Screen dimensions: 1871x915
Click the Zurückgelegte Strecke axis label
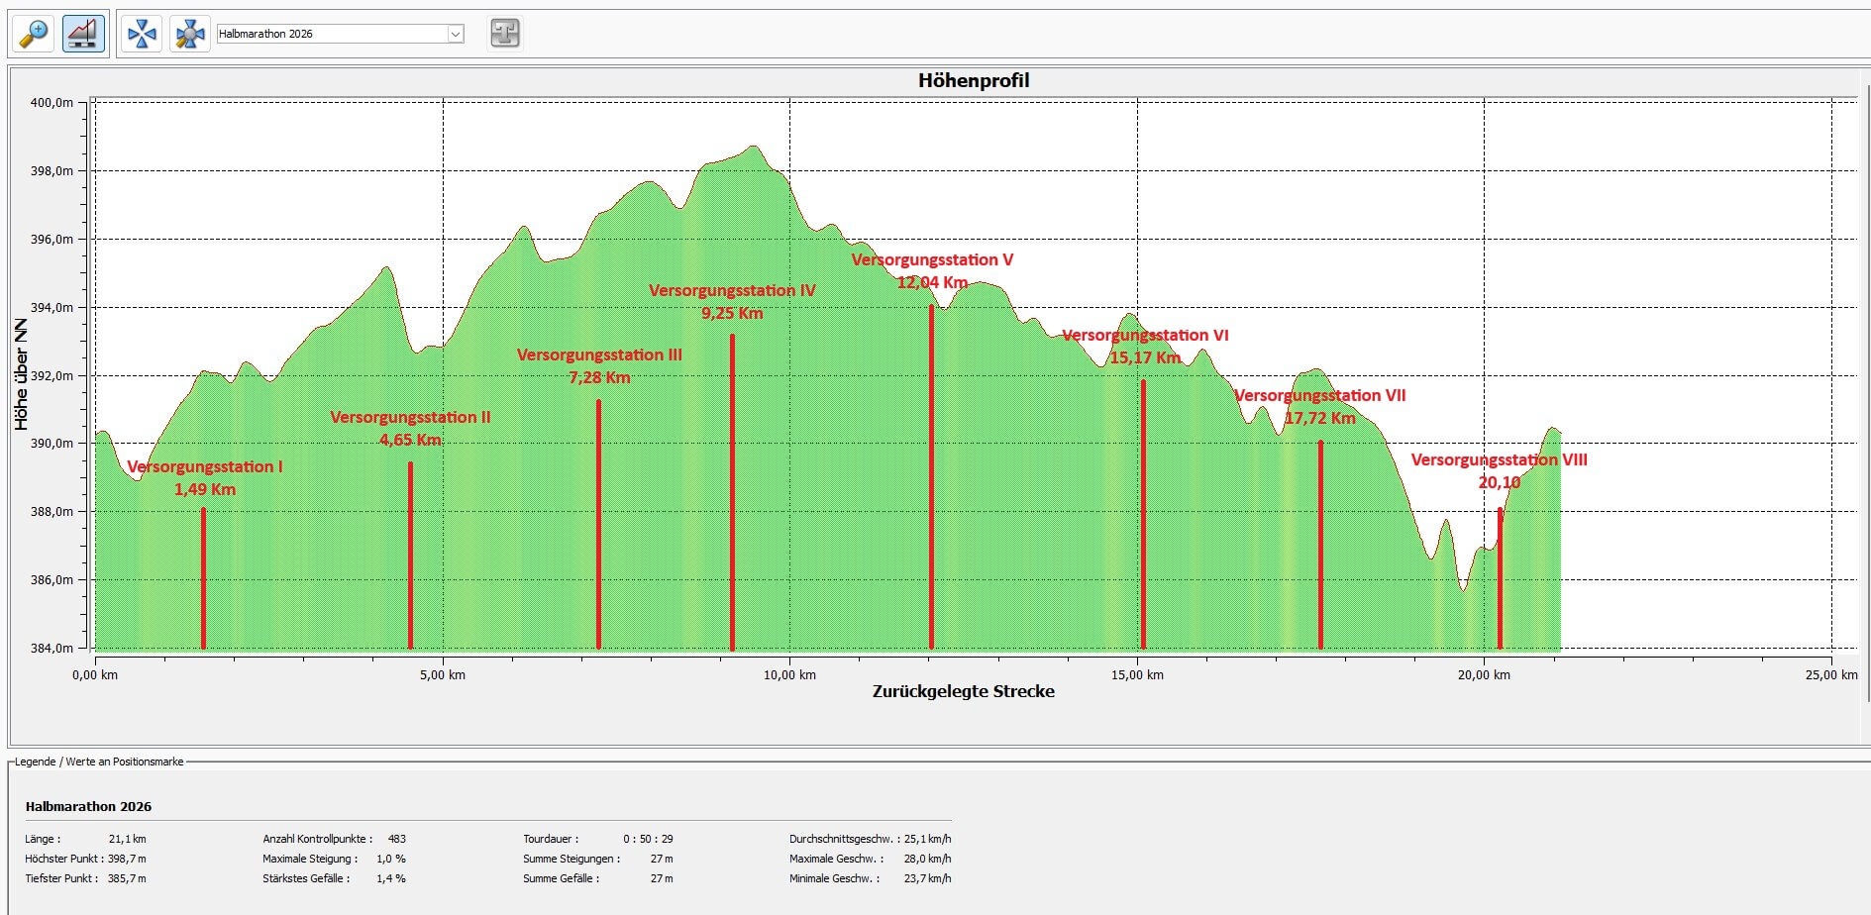[x=963, y=691]
